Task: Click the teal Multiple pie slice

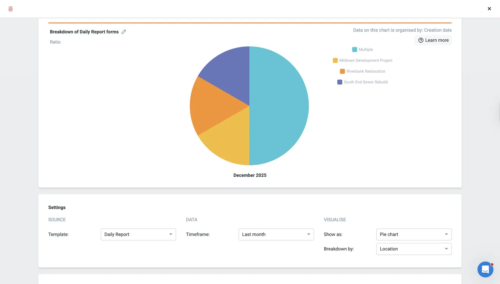Action: pos(279,106)
